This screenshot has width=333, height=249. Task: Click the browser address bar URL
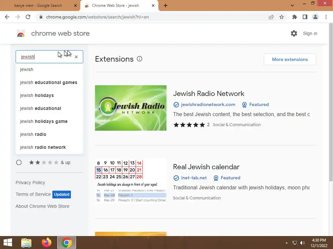(98, 17)
